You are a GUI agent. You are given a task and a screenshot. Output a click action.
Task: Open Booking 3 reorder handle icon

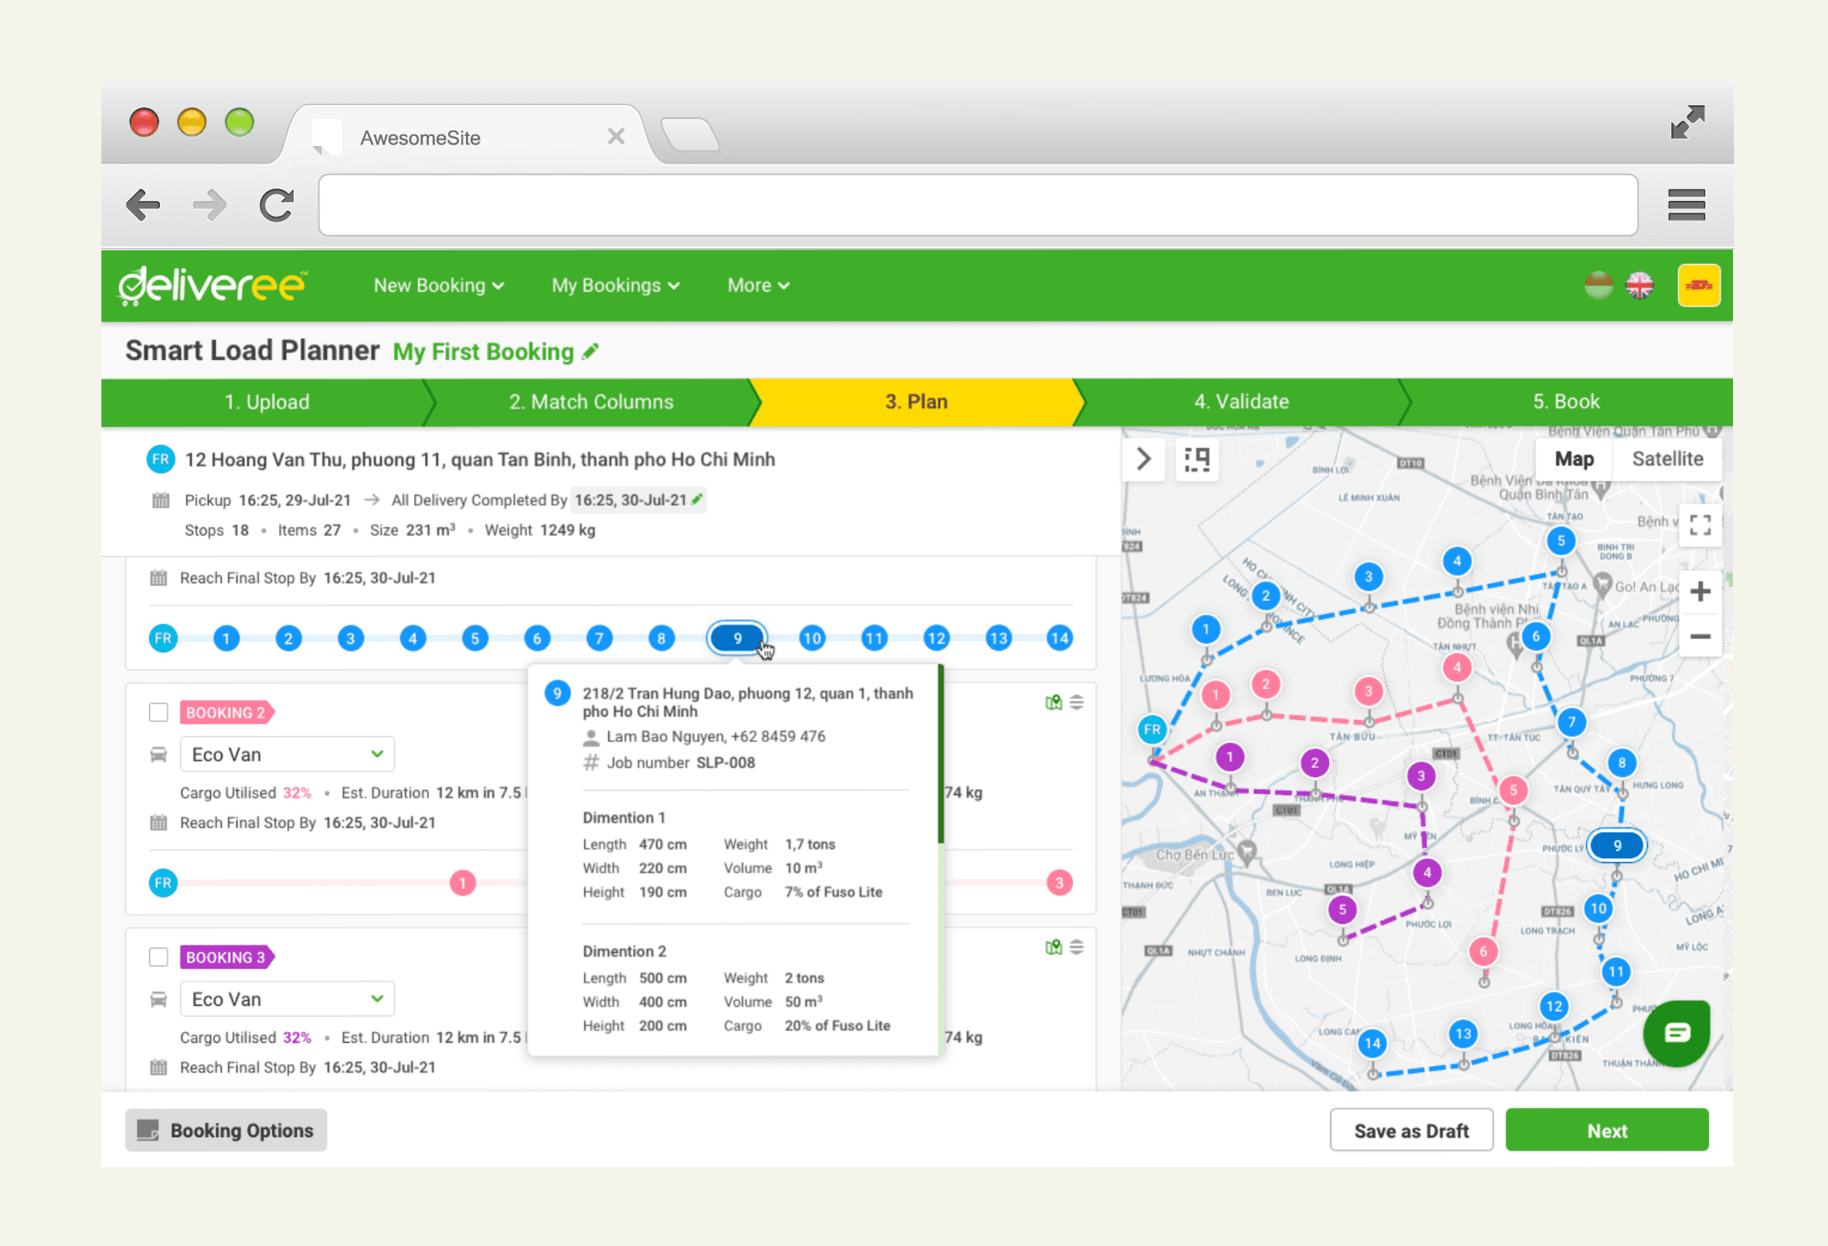[1077, 947]
